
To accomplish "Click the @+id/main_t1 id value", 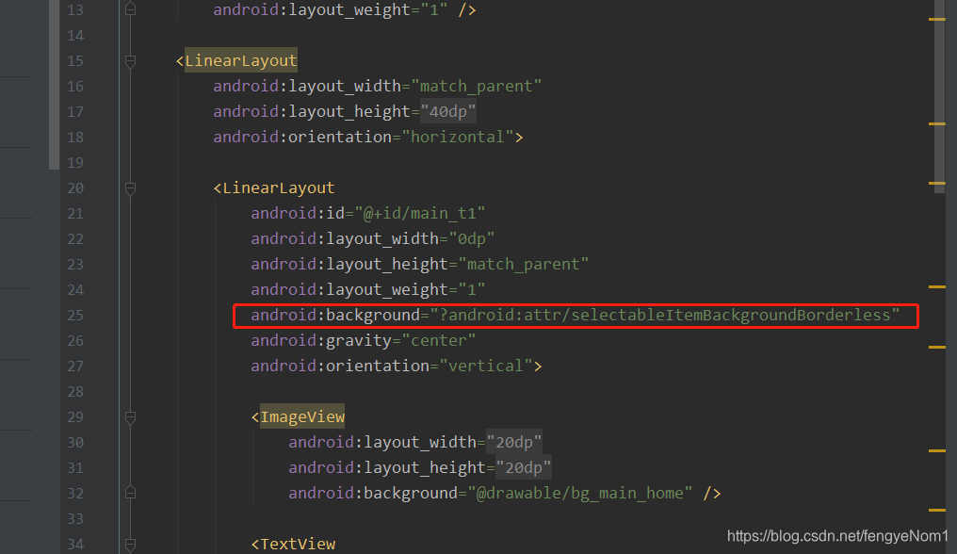I will click(420, 213).
